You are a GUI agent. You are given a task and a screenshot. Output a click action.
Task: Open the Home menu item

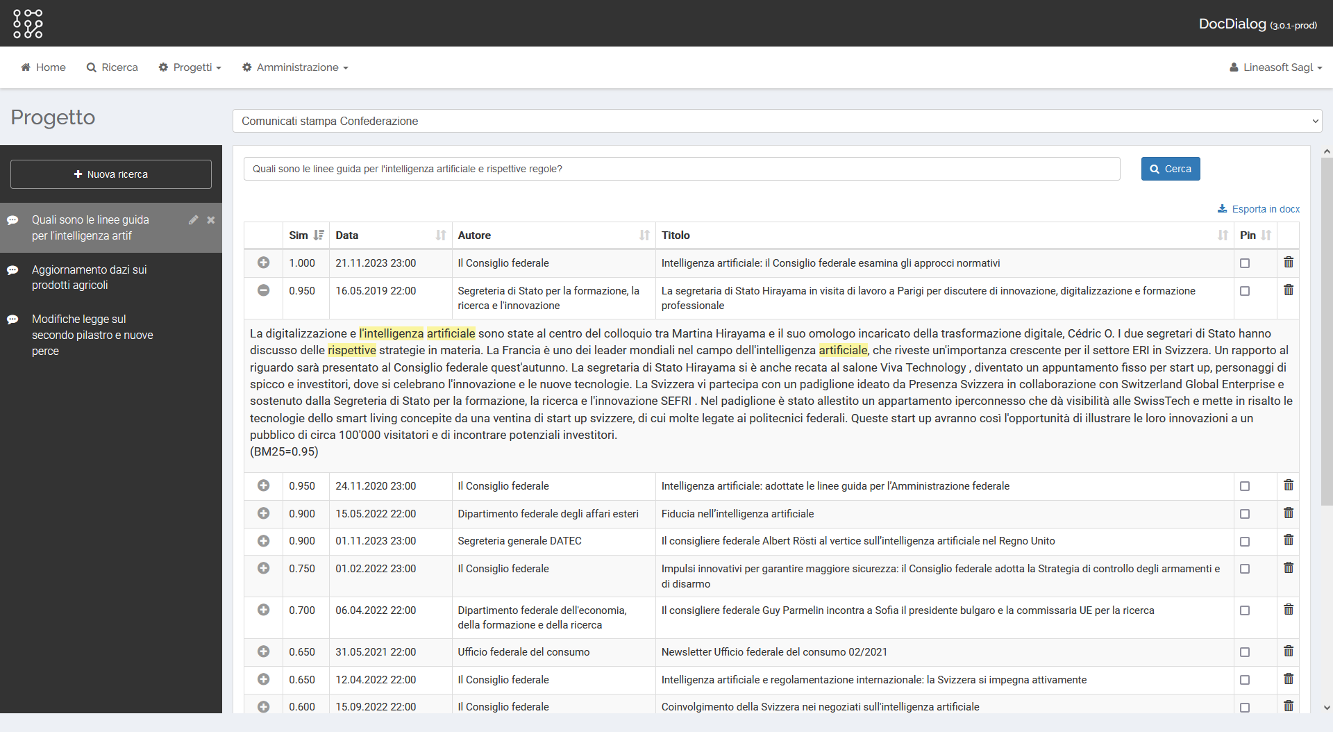tap(43, 67)
